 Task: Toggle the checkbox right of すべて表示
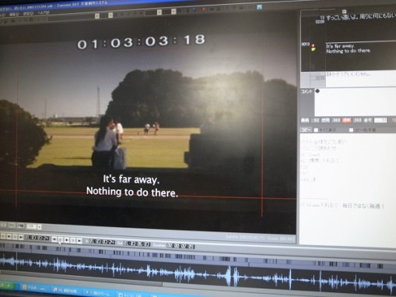pyautogui.click(x=351, y=129)
